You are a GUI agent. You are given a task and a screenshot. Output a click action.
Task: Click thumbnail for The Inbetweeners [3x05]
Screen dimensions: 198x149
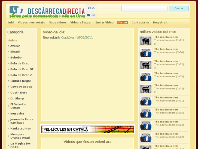click(146, 77)
